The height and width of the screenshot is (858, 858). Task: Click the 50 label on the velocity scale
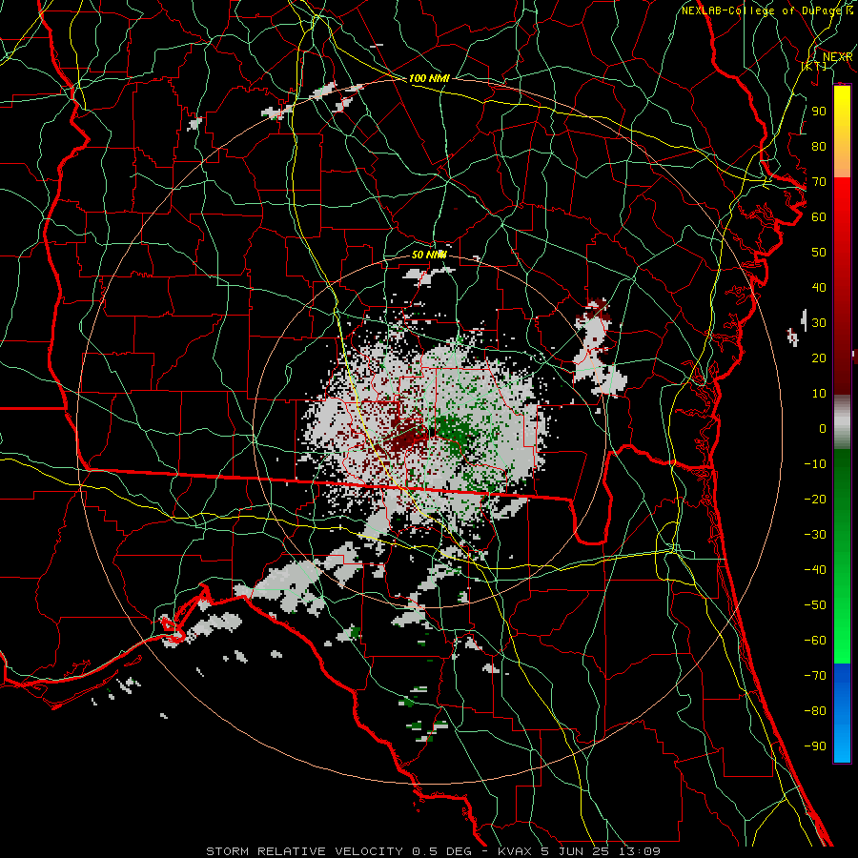[819, 253]
